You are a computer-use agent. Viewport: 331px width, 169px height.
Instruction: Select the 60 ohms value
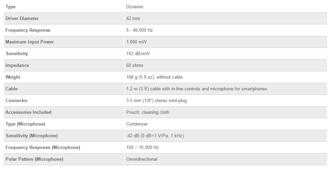pos(135,66)
